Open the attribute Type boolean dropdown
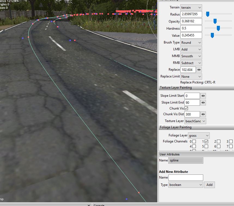The width and height of the screenshot is (234, 206). pyautogui.click(x=186, y=185)
